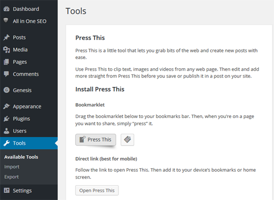Image resolution: width=274 pixels, height=200 pixels.
Task: Click the Install Press This heading
Action: point(100,89)
